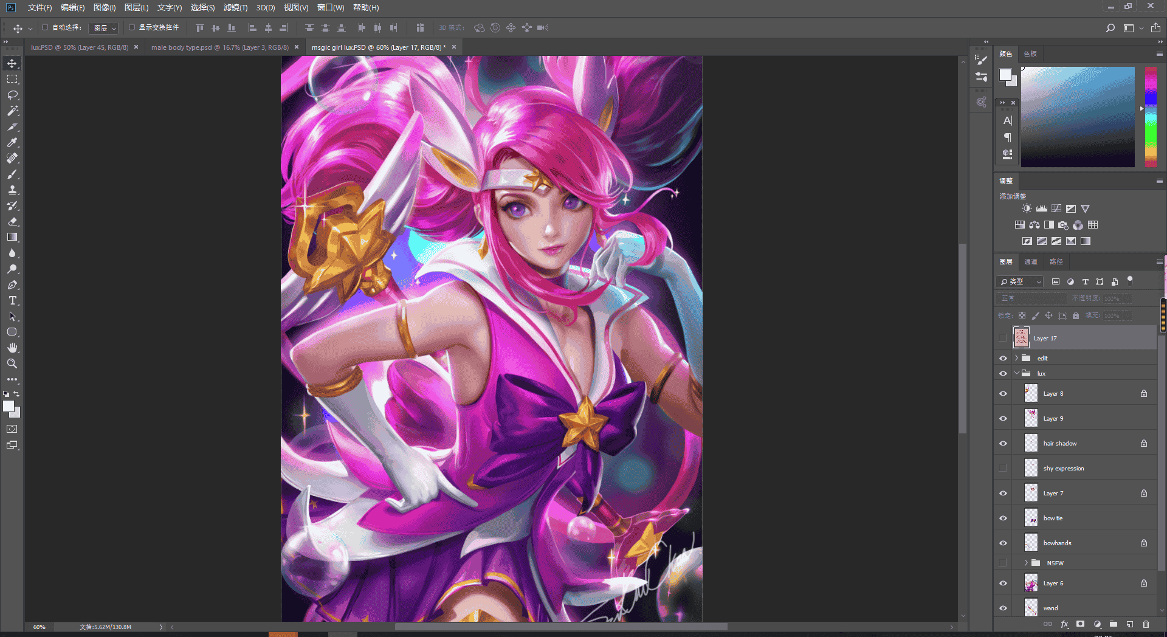
Task: Open the search icon in options bar
Action: (x=1110, y=28)
